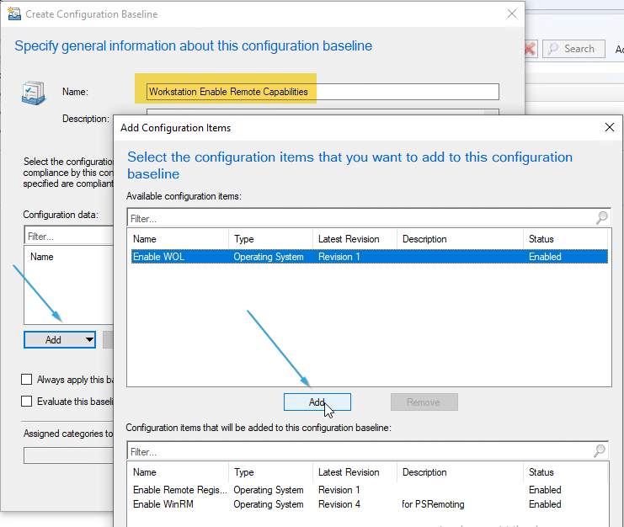Click the search magnifier in the available items filter
624x527 pixels.
[x=601, y=218]
